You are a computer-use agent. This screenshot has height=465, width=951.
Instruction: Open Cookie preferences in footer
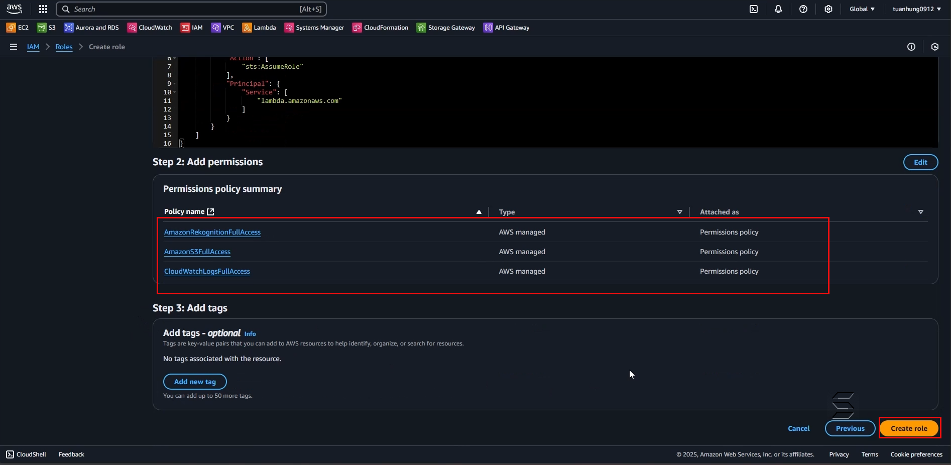click(x=916, y=454)
